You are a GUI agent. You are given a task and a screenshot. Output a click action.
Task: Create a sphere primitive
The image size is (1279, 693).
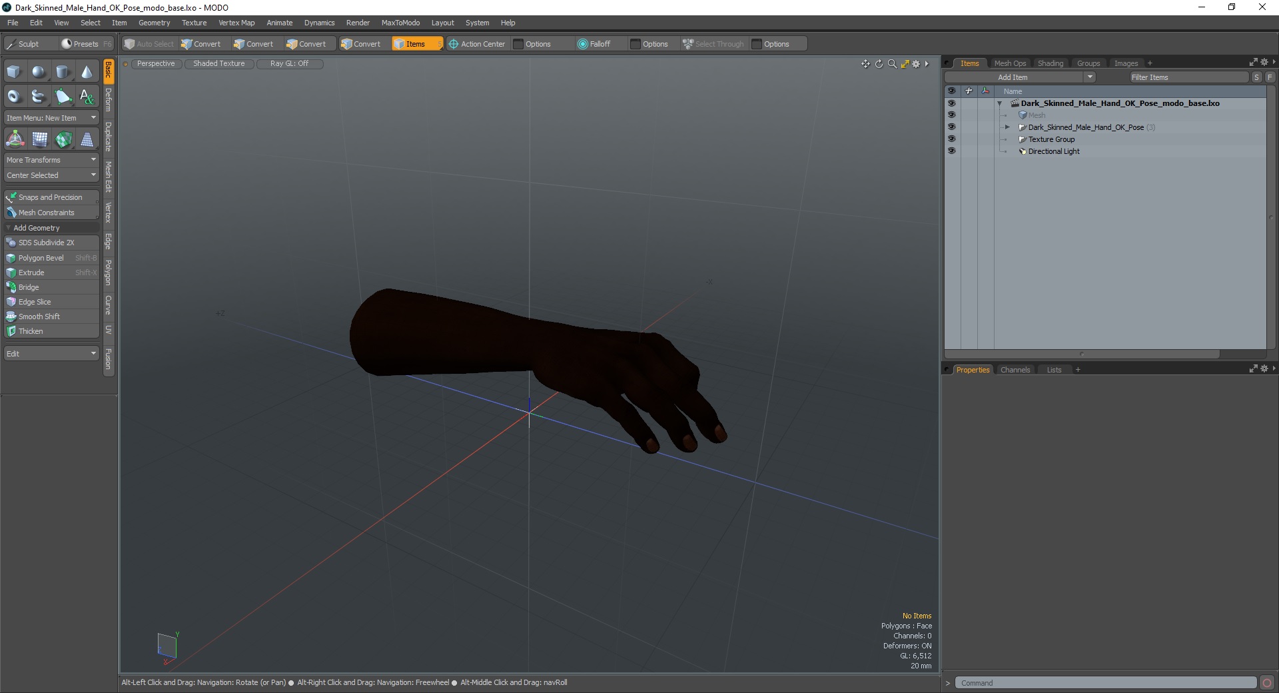click(39, 72)
